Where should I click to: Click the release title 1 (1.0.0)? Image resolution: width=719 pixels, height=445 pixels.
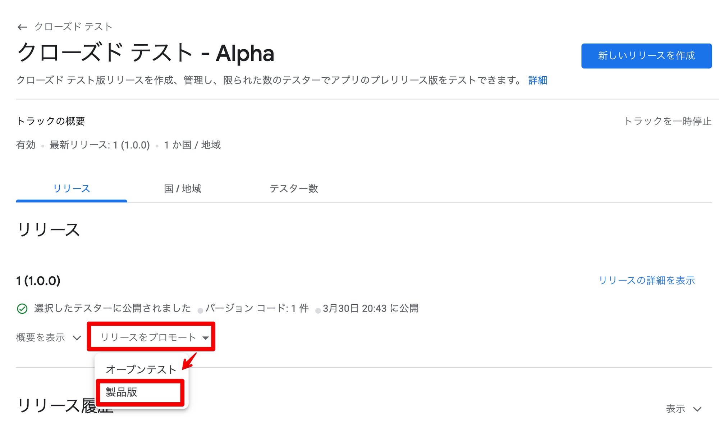click(38, 281)
